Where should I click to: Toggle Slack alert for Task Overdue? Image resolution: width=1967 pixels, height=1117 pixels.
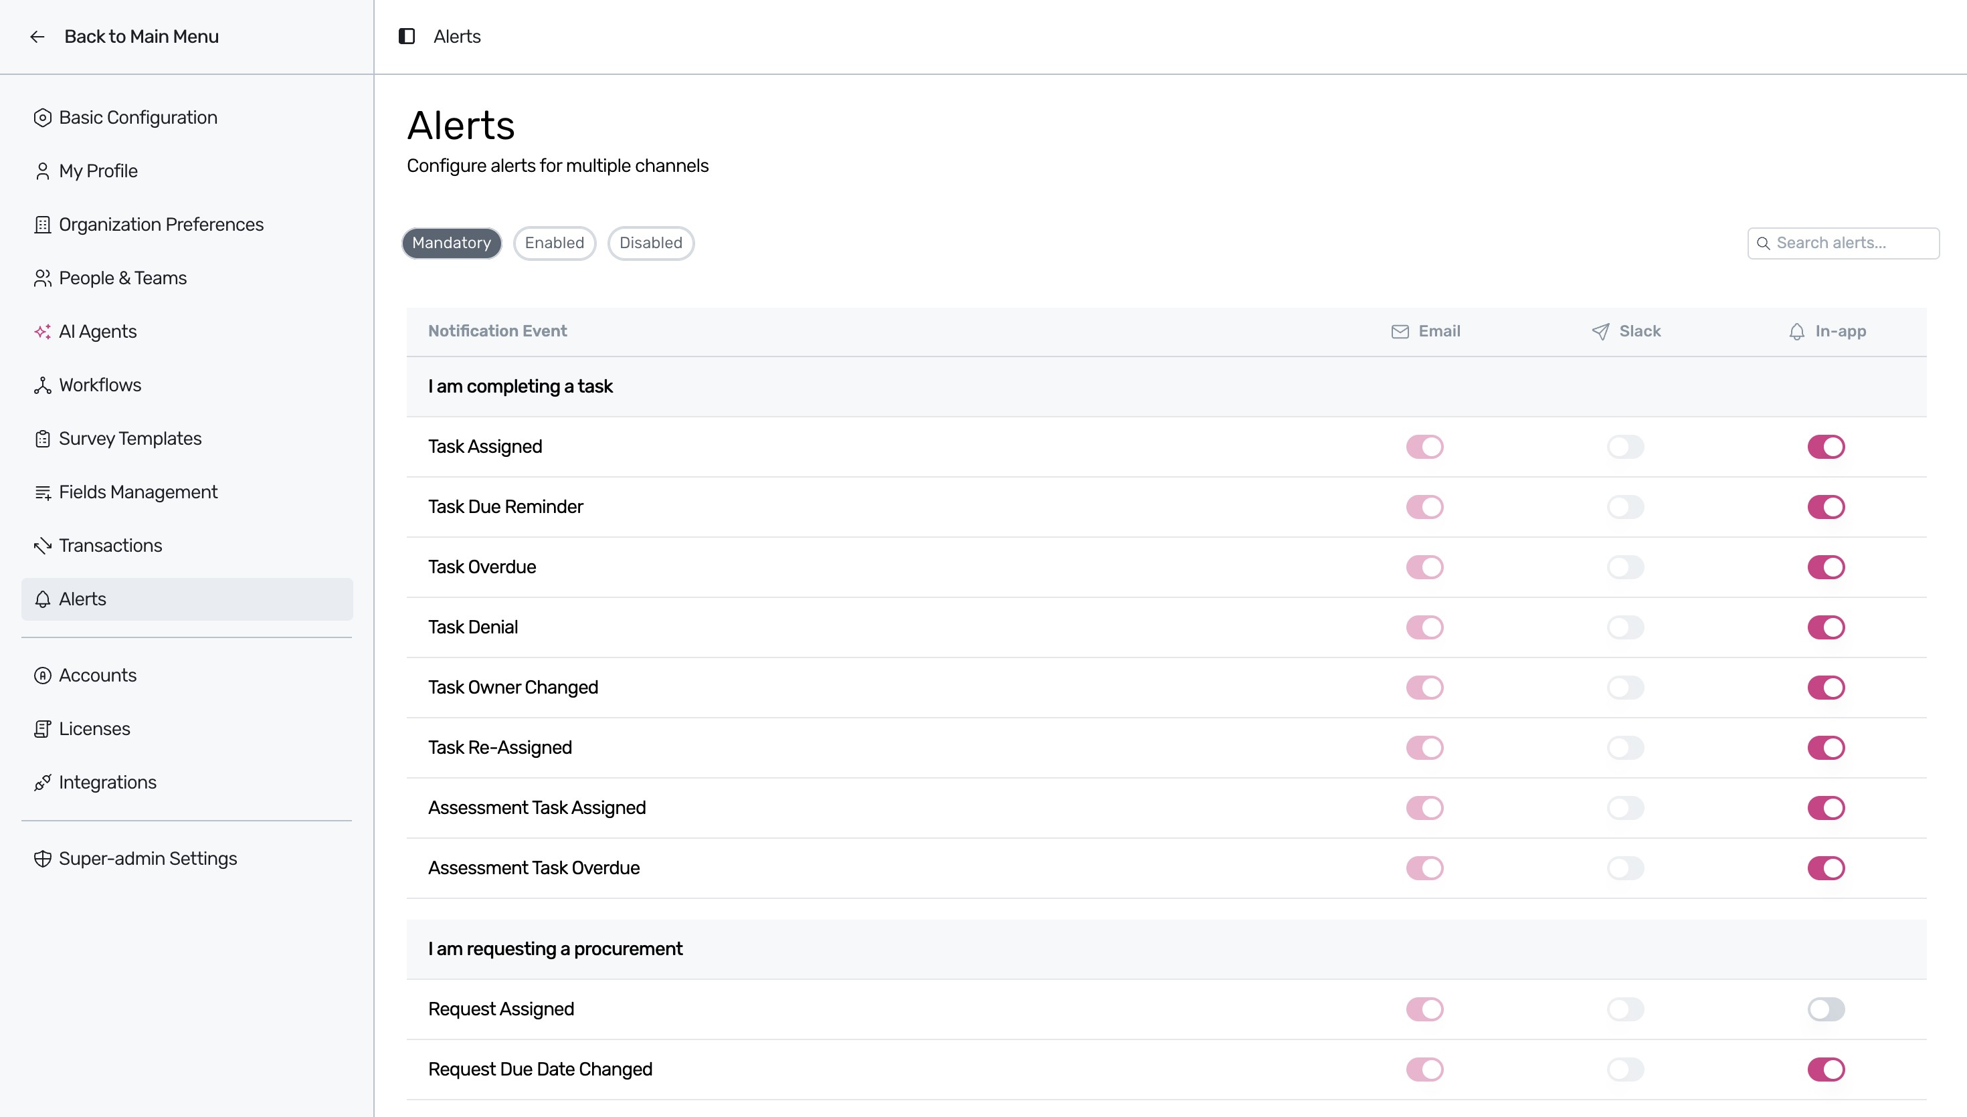coord(1626,567)
